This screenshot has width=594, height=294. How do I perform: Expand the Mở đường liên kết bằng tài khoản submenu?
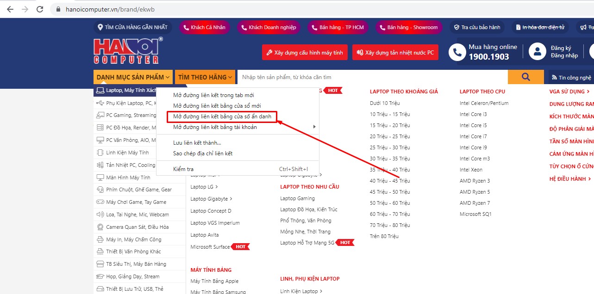click(314, 127)
